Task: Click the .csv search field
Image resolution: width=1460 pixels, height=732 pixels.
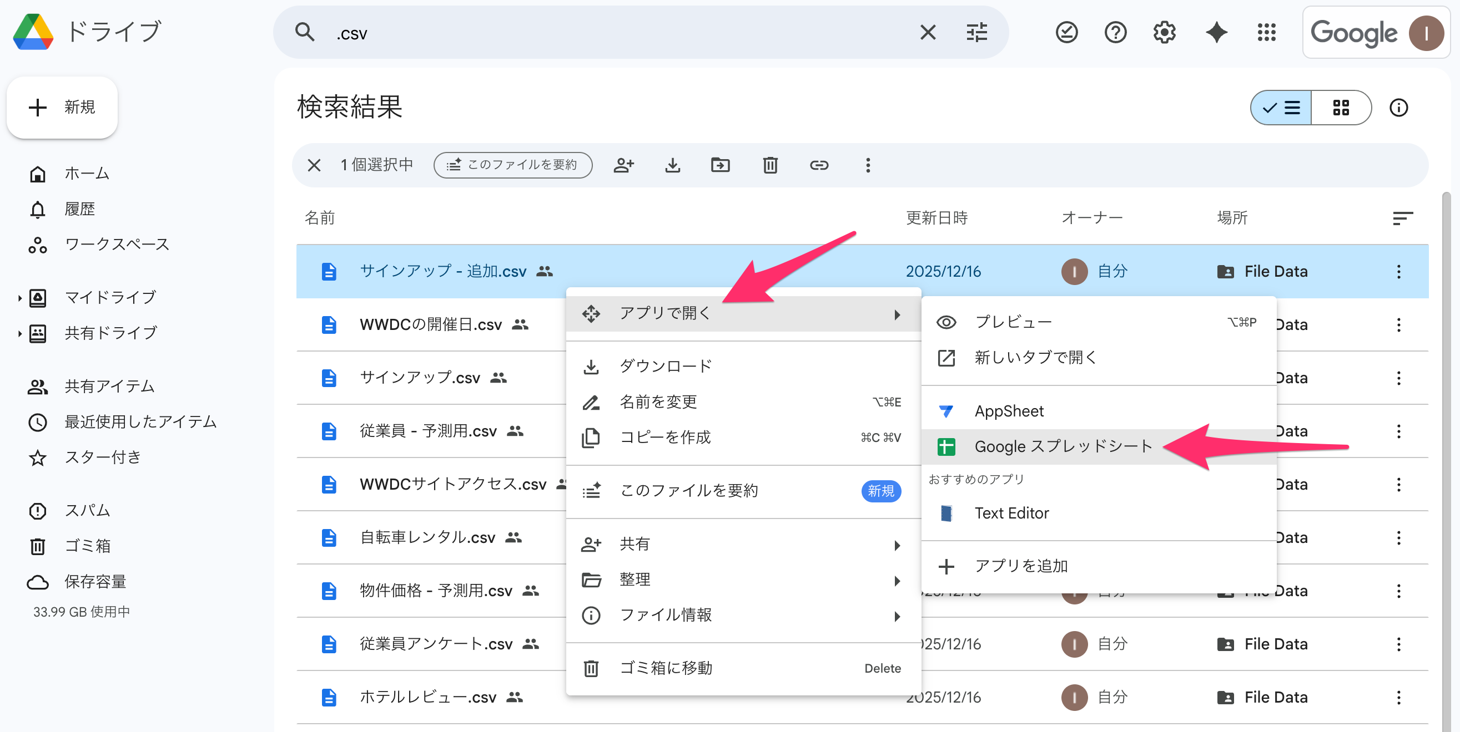Action: pos(623,33)
